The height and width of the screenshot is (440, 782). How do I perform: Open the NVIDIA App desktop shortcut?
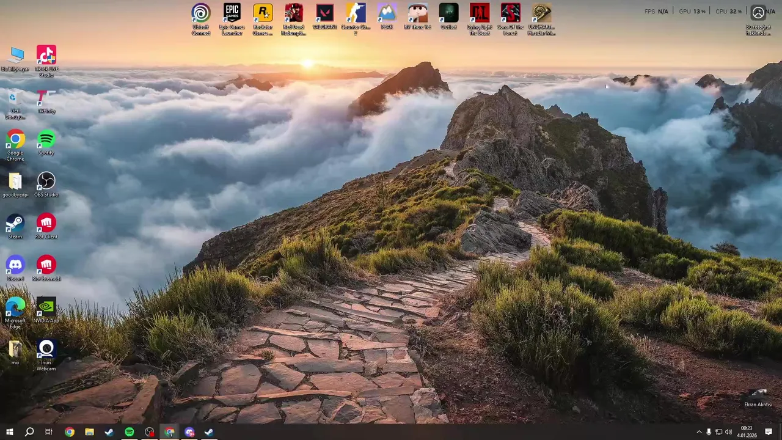(x=46, y=311)
